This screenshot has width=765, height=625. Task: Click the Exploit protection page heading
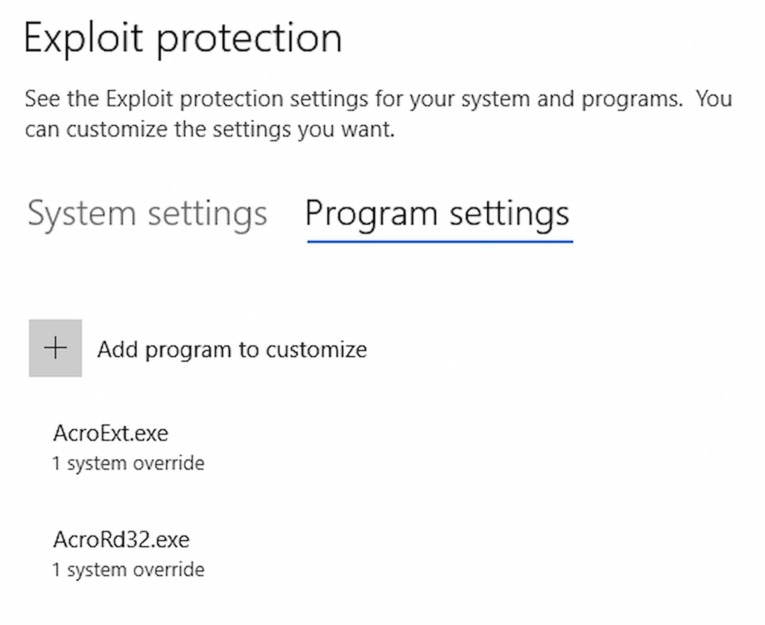182,39
